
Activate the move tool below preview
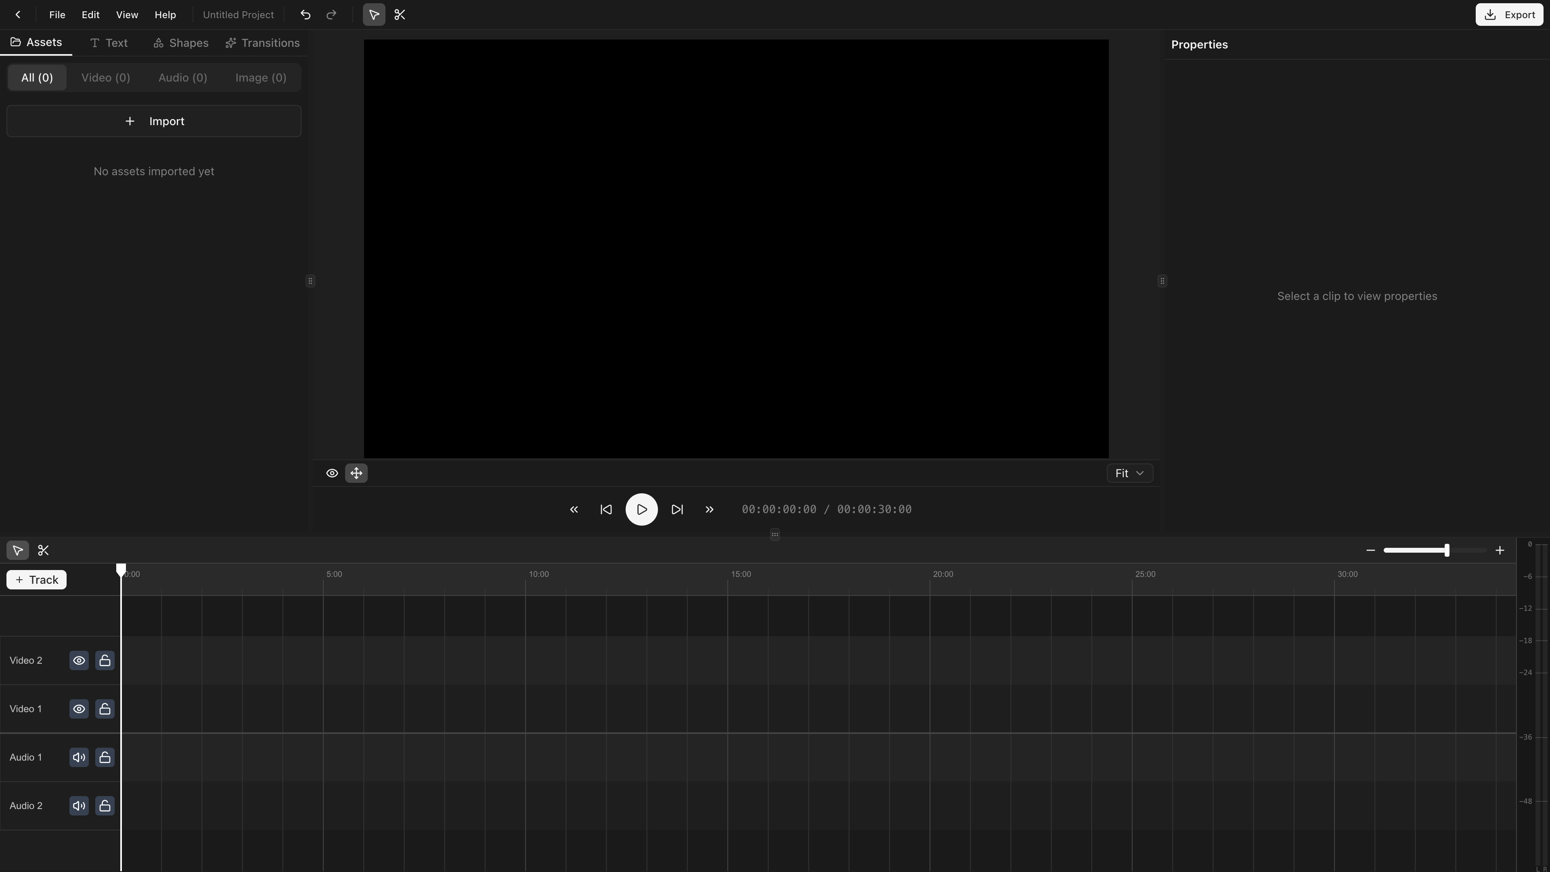[x=356, y=473]
